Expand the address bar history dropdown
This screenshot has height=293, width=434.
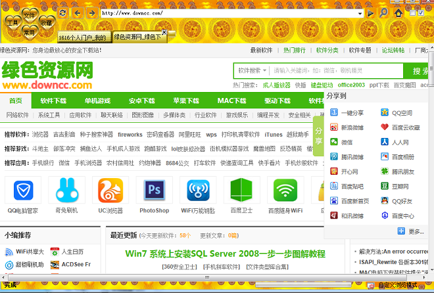pos(360,13)
